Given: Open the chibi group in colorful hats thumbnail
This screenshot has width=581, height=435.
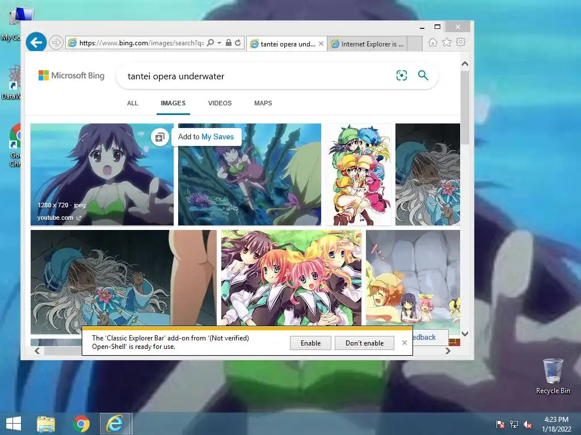Looking at the screenshot, I should coord(358,174).
